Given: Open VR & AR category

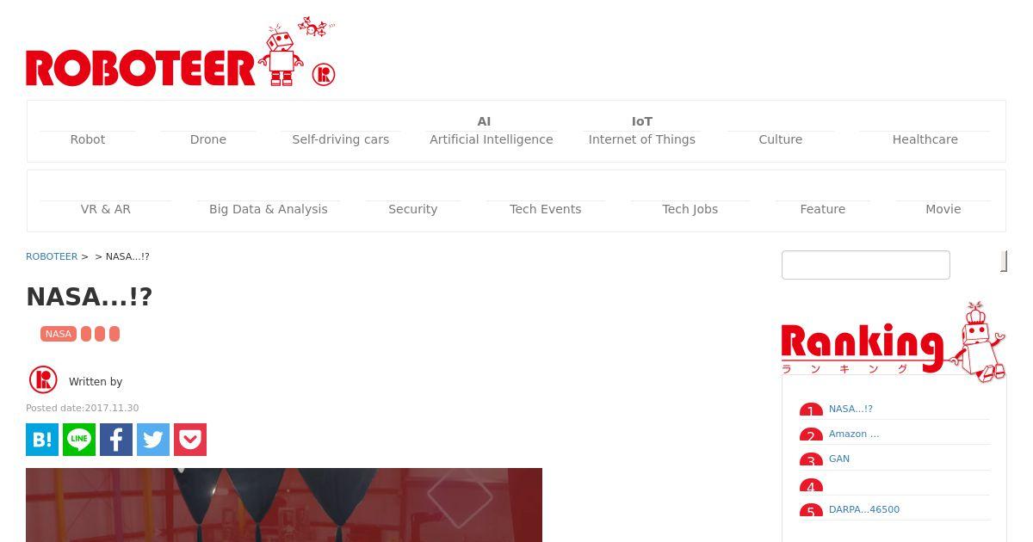Looking at the screenshot, I should 106,209.
